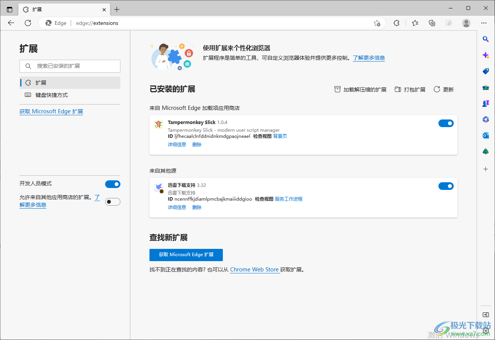This screenshot has height=340, width=495.
Task: Open the Extensions toolbar puzzle icon
Action: coord(396,23)
